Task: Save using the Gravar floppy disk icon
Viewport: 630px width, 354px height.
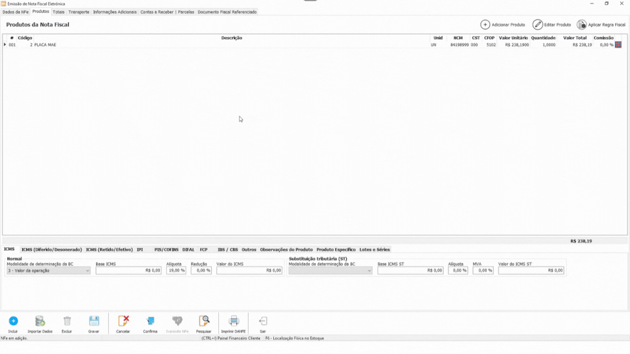Action: click(x=94, y=321)
